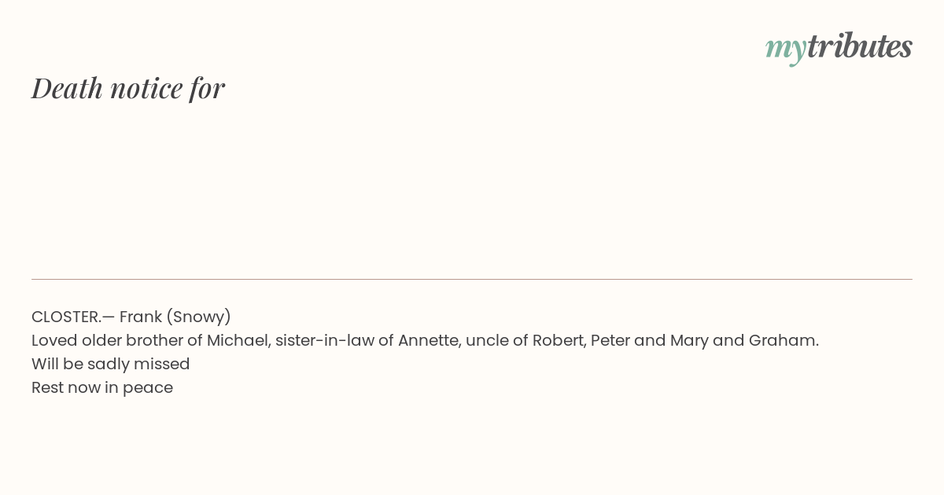Click the 'tributes' part of the logo
Image resolution: width=944 pixels, height=495 pixels.
(x=860, y=46)
